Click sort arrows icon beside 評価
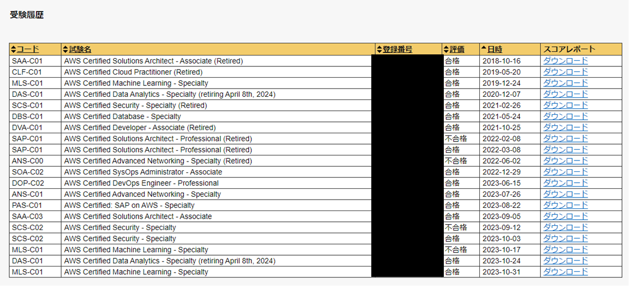This screenshot has height=291, width=633. (447, 49)
